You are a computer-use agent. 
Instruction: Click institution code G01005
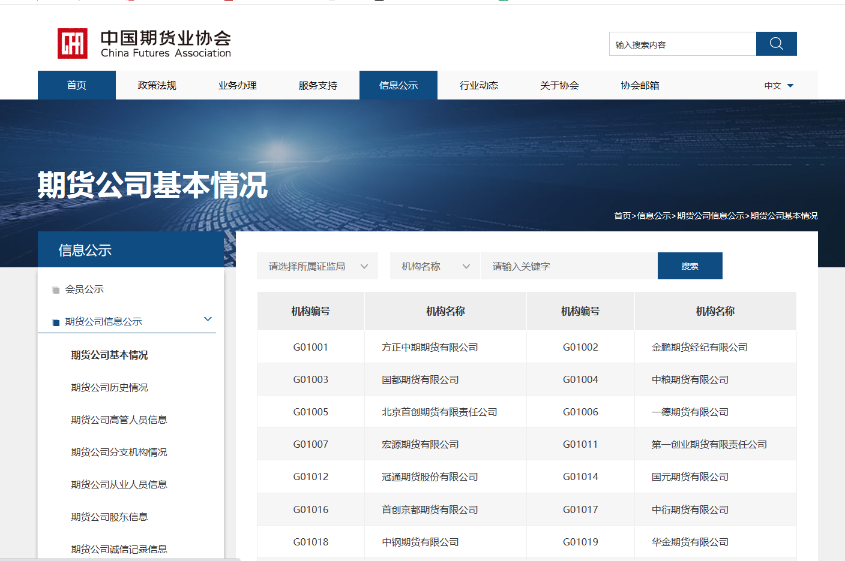(311, 412)
